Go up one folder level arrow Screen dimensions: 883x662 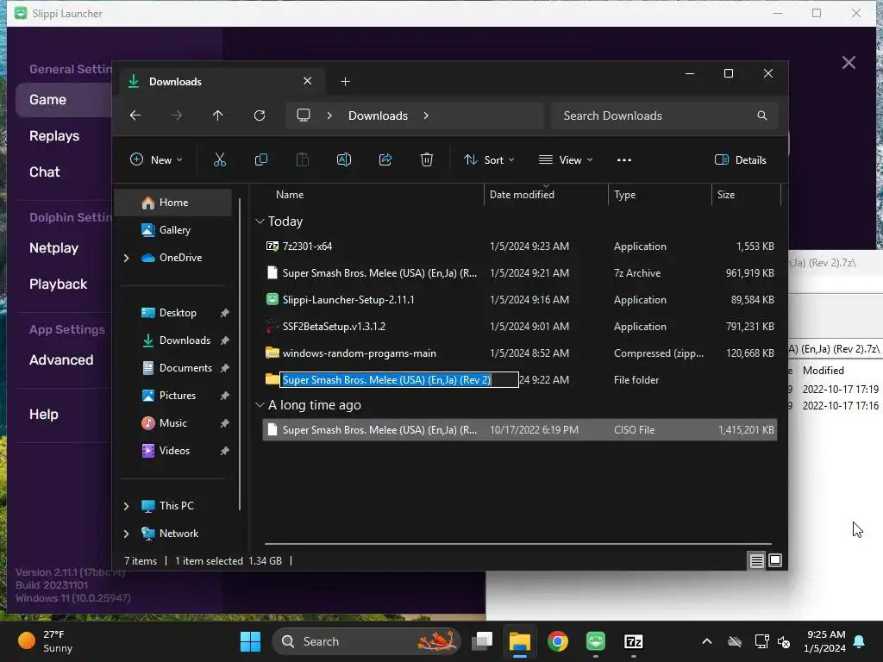[x=218, y=116]
